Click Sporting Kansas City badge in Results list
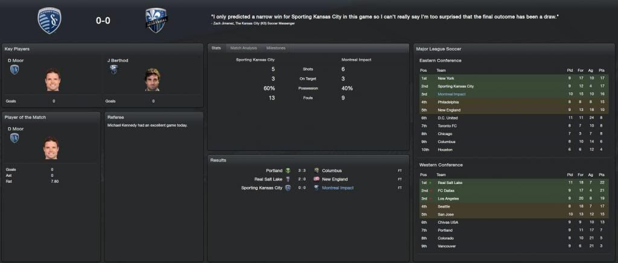The width and height of the screenshot is (618, 263). click(x=288, y=188)
